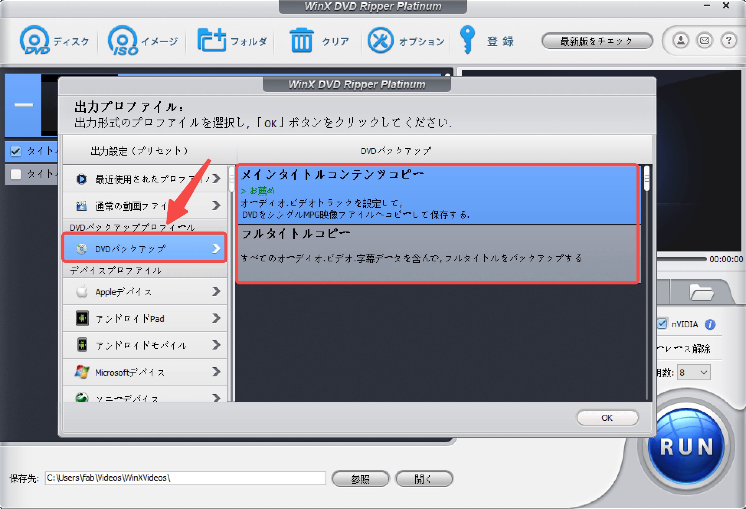Expand Android Pad profiles arrow

[216, 318]
